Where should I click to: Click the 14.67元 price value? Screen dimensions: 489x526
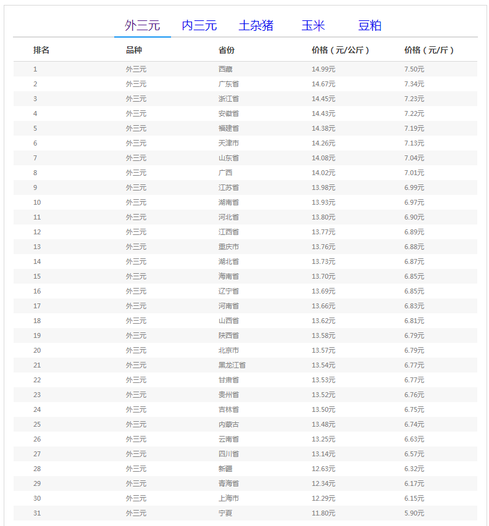324,84
